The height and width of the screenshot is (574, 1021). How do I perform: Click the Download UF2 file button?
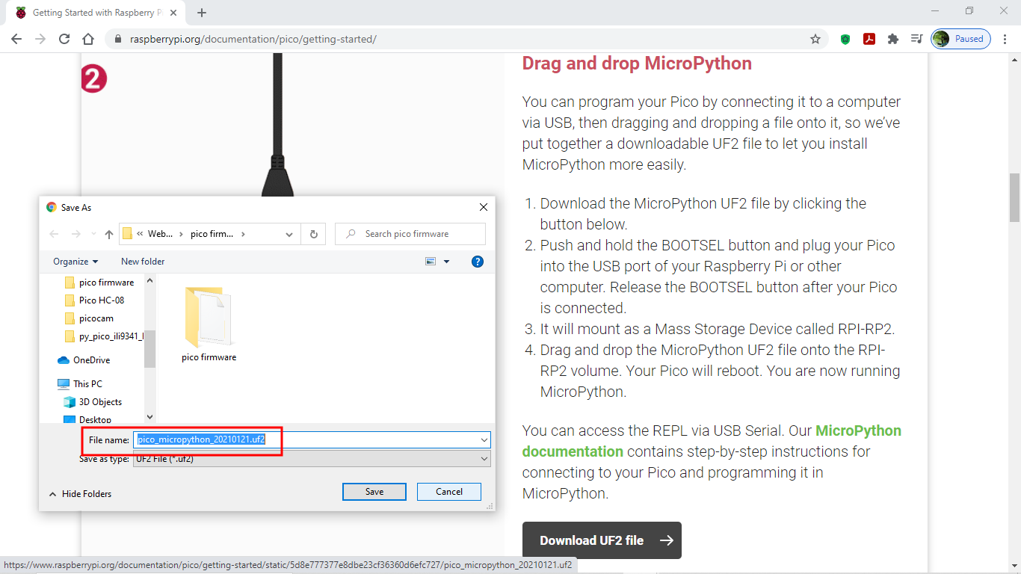pyautogui.click(x=602, y=540)
